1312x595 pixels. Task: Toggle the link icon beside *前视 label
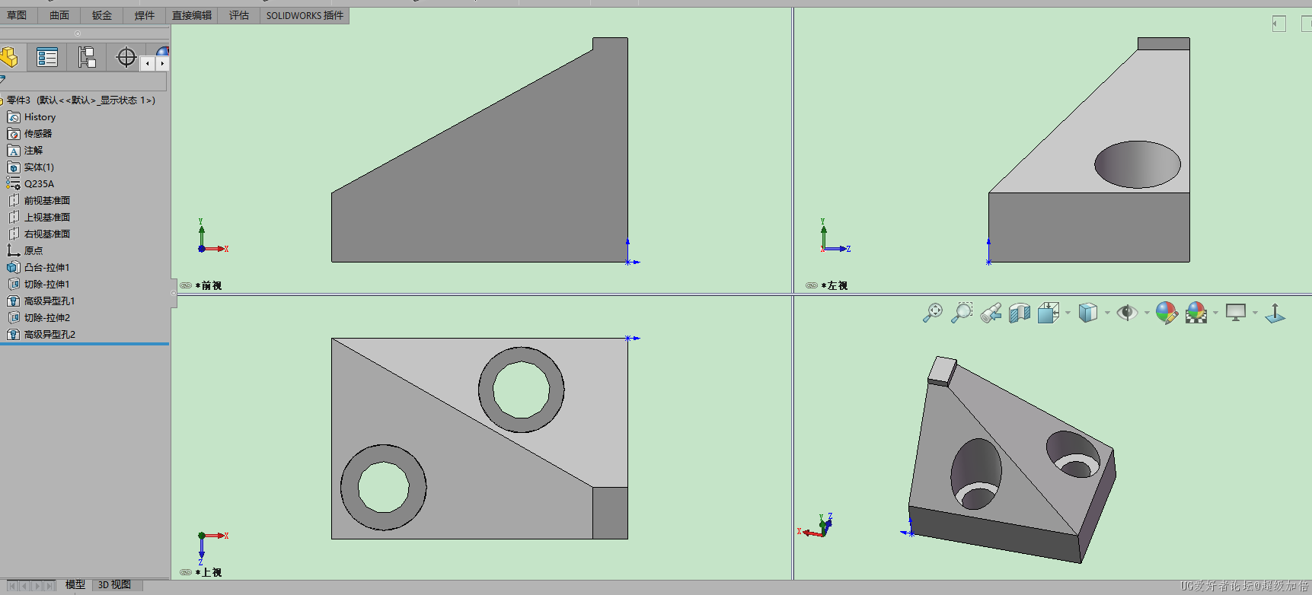(x=186, y=286)
